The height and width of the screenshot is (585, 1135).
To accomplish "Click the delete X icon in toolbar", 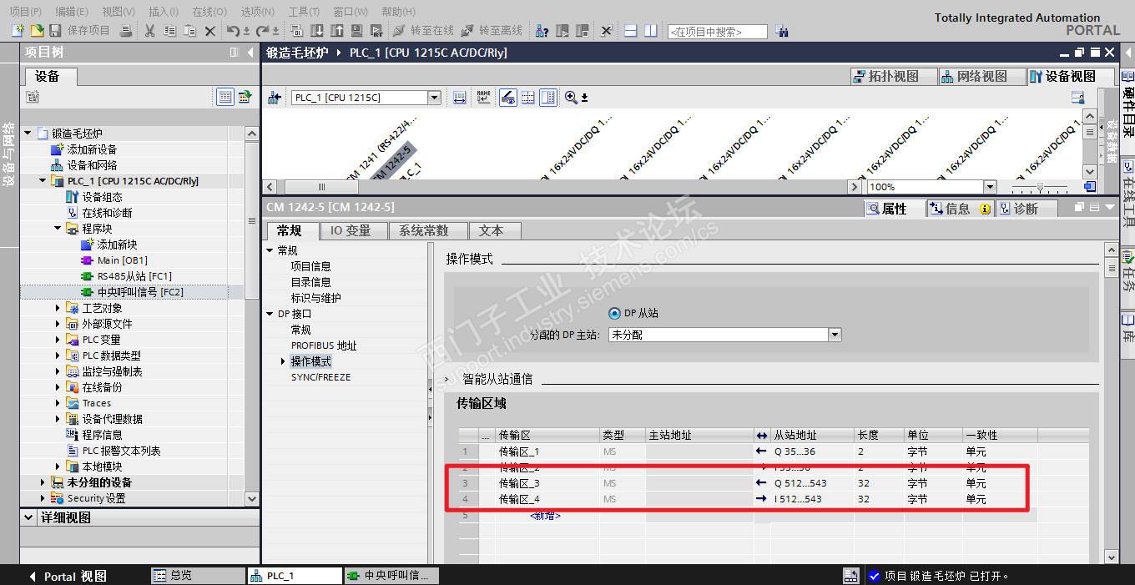I will pos(210,30).
